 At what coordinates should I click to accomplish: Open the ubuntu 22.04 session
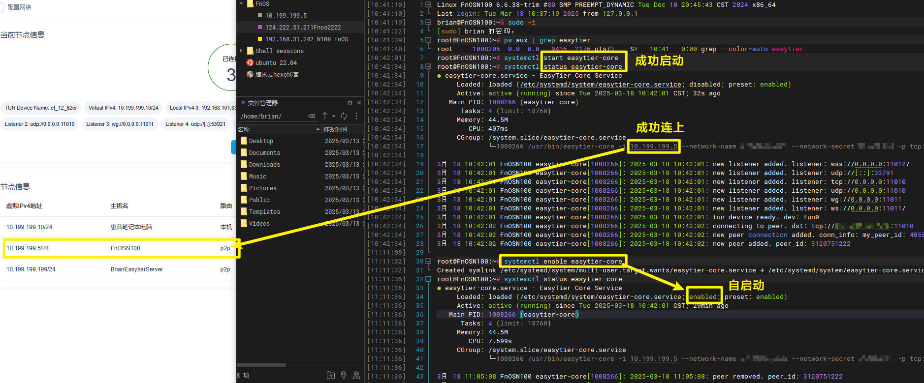(276, 63)
